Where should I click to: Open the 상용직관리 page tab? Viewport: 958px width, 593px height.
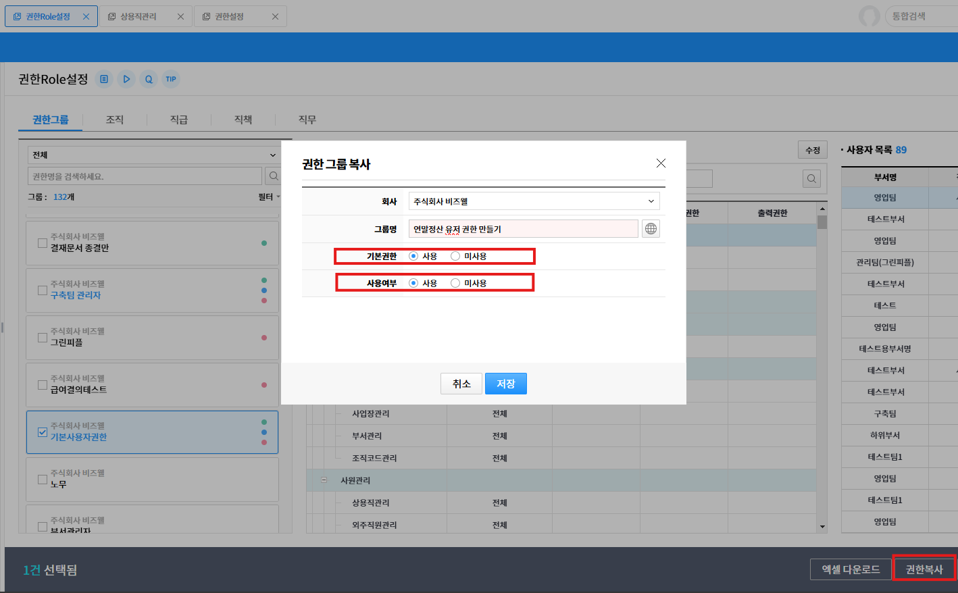point(138,16)
